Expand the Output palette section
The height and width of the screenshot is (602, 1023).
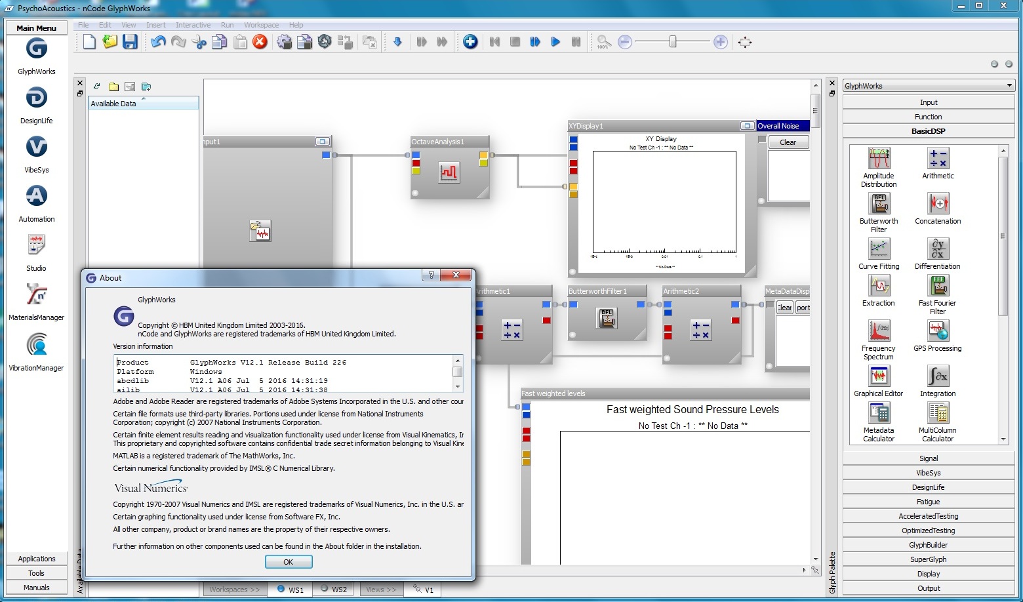[x=929, y=588]
